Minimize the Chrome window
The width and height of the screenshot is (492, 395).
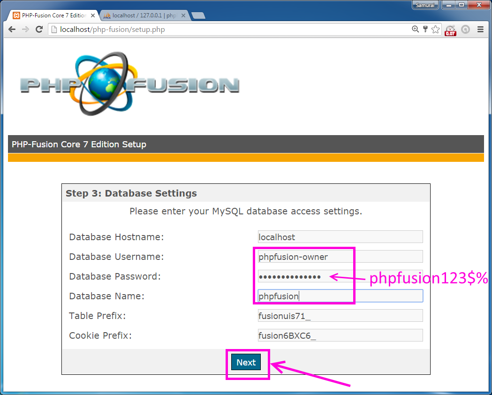[x=449, y=5]
